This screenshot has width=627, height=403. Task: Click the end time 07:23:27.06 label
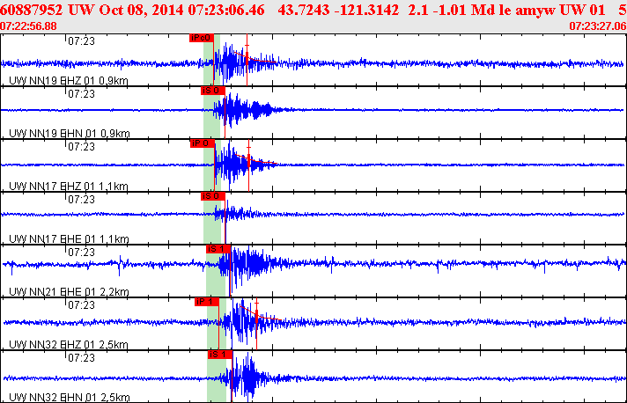pos(597,26)
